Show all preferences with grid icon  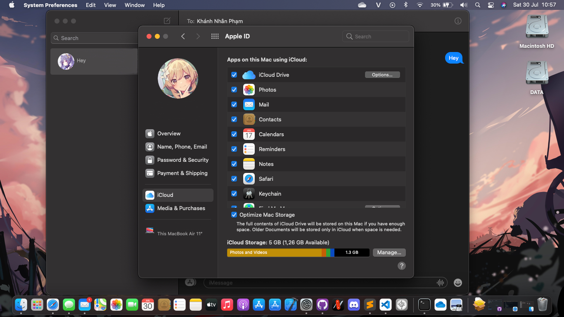click(215, 36)
